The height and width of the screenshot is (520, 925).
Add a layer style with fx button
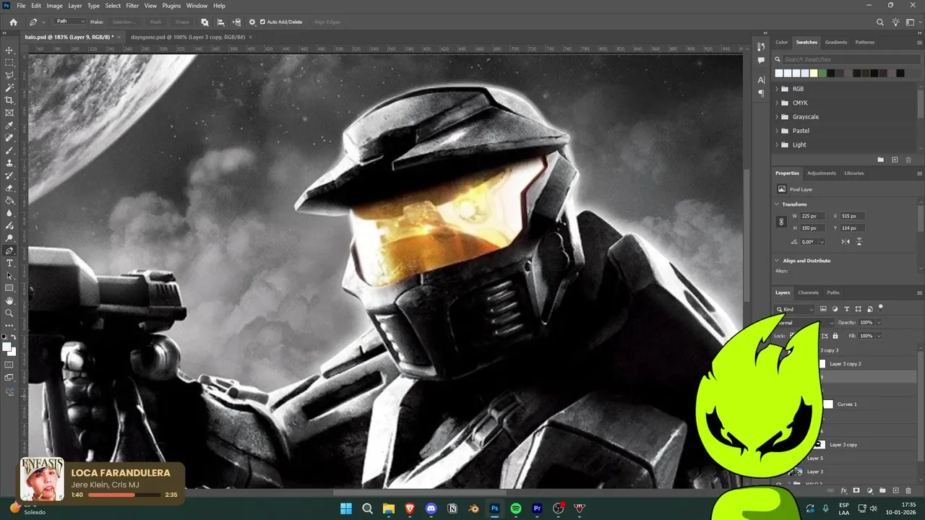click(x=844, y=490)
